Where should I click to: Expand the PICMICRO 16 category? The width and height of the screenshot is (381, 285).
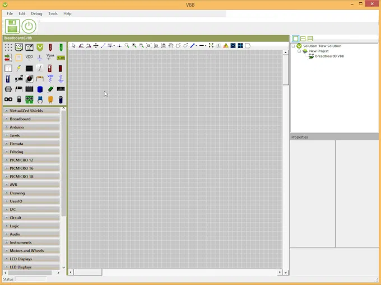tap(7, 168)
